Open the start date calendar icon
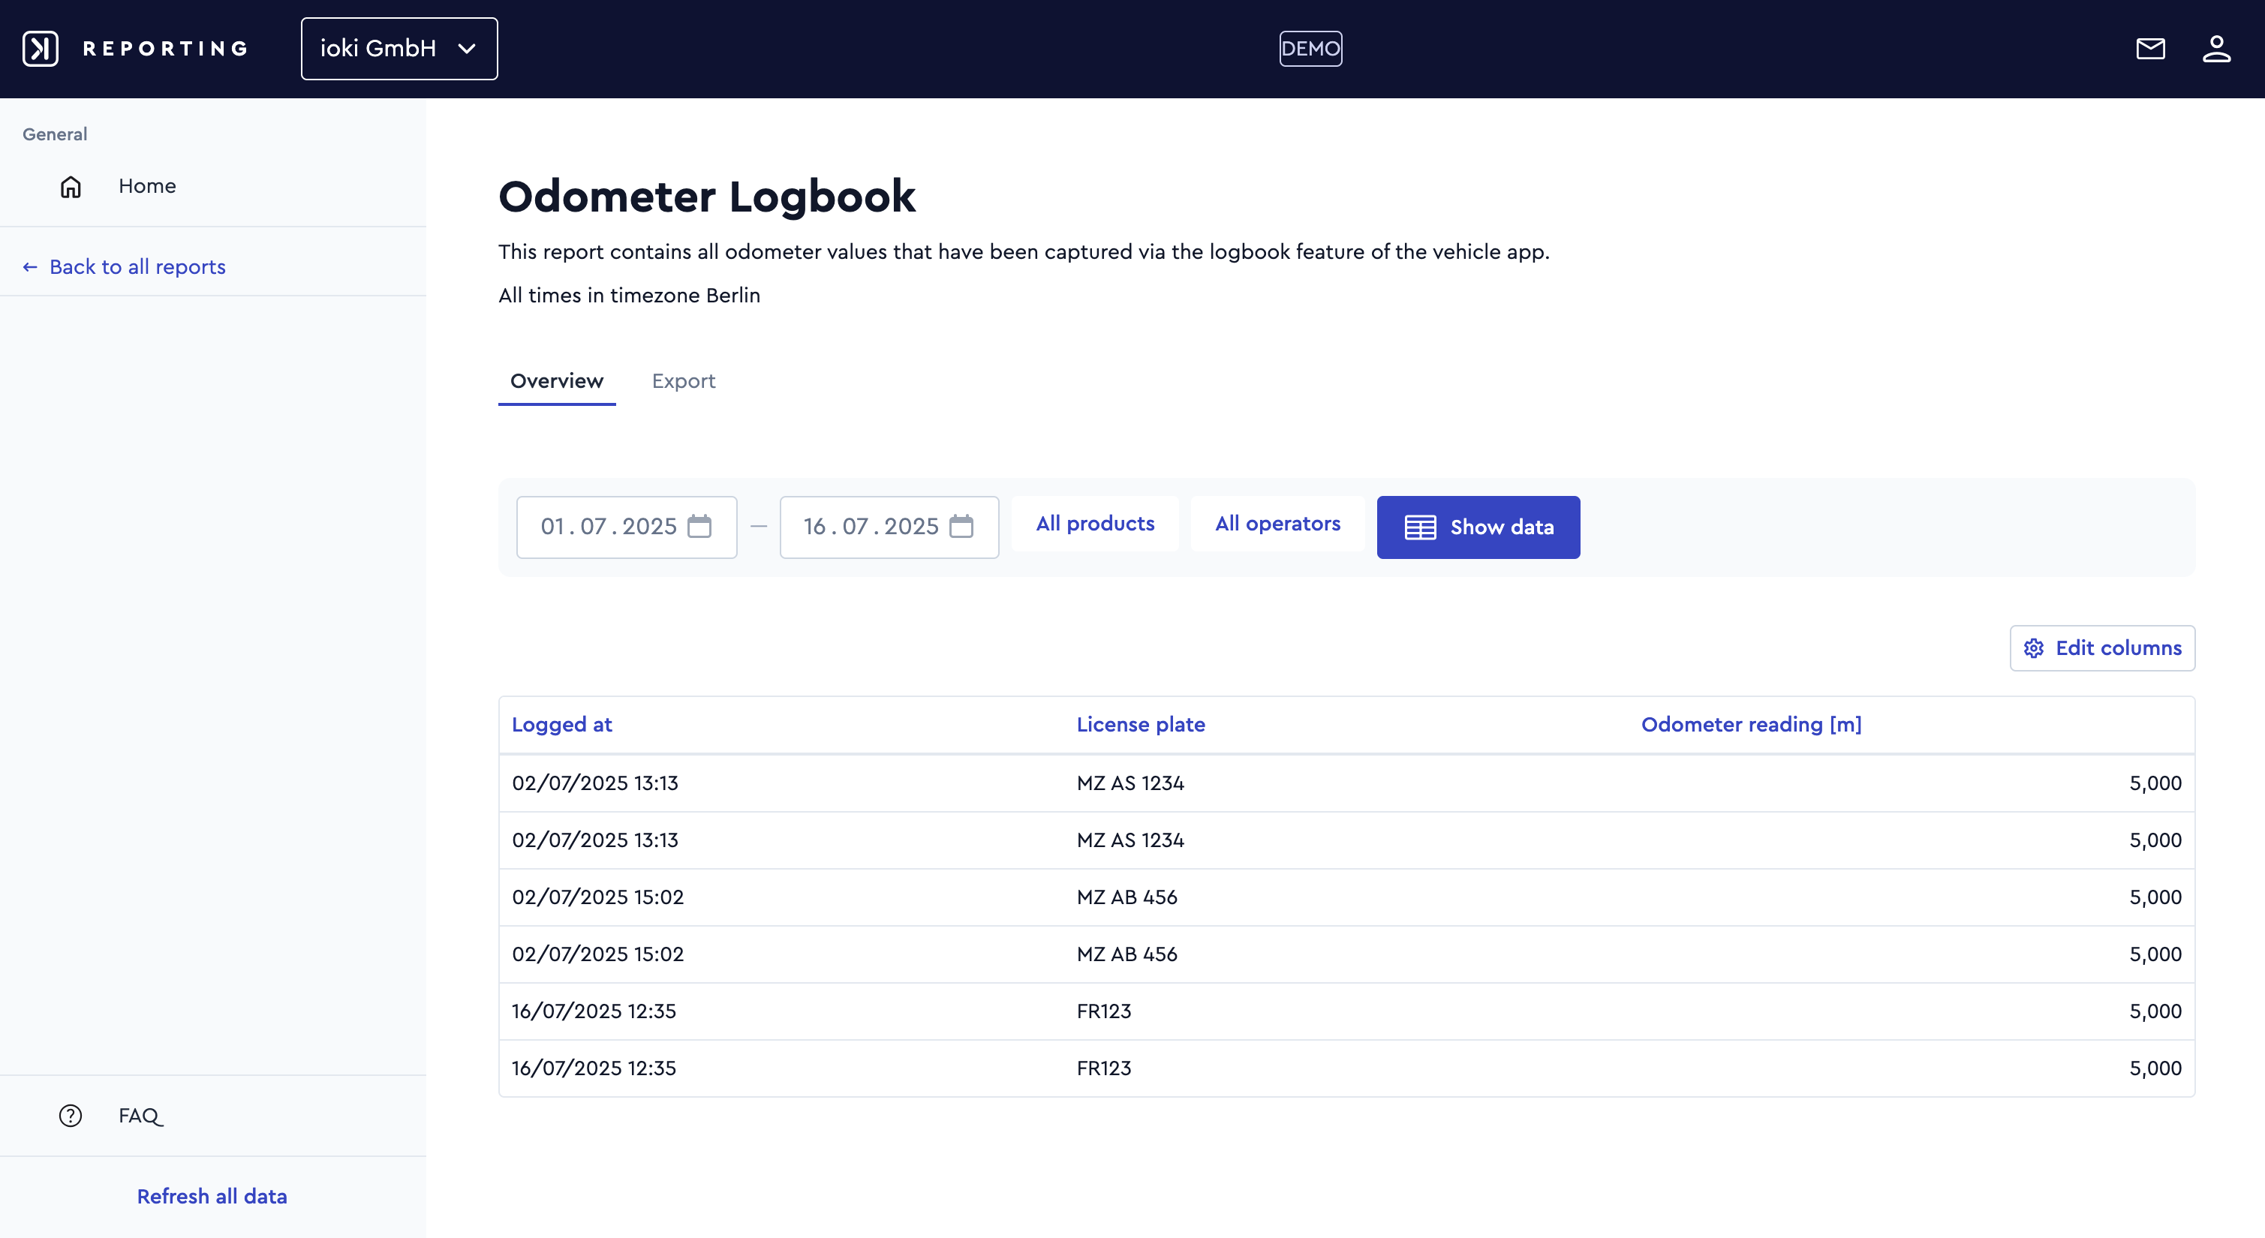The width and height of the screenshot is (2265, 1238). pos(700,526)
